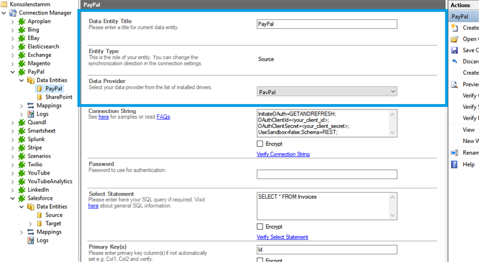
Task: Enable Encrypt checkbox under Connection String
Action: 259,144
